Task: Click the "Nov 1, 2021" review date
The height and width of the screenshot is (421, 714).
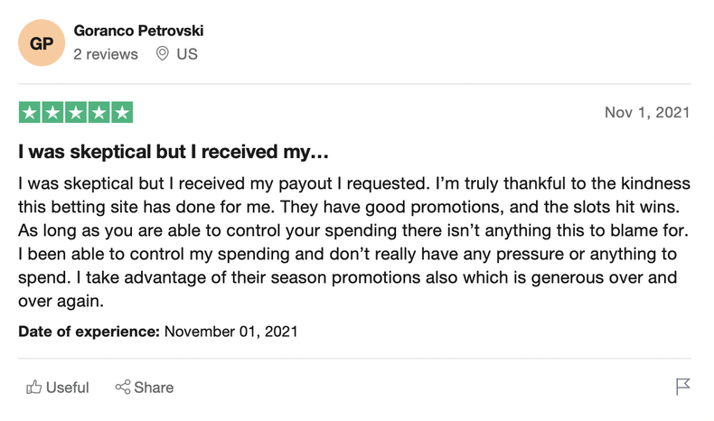Action: pyautogui.click(x=646, y=113)
